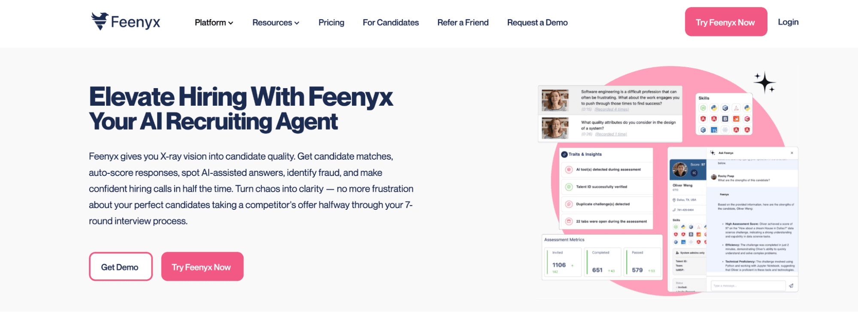Click the Type a message chat input
This screenshot has height=312, width=858.
click(x=748, y=286)
